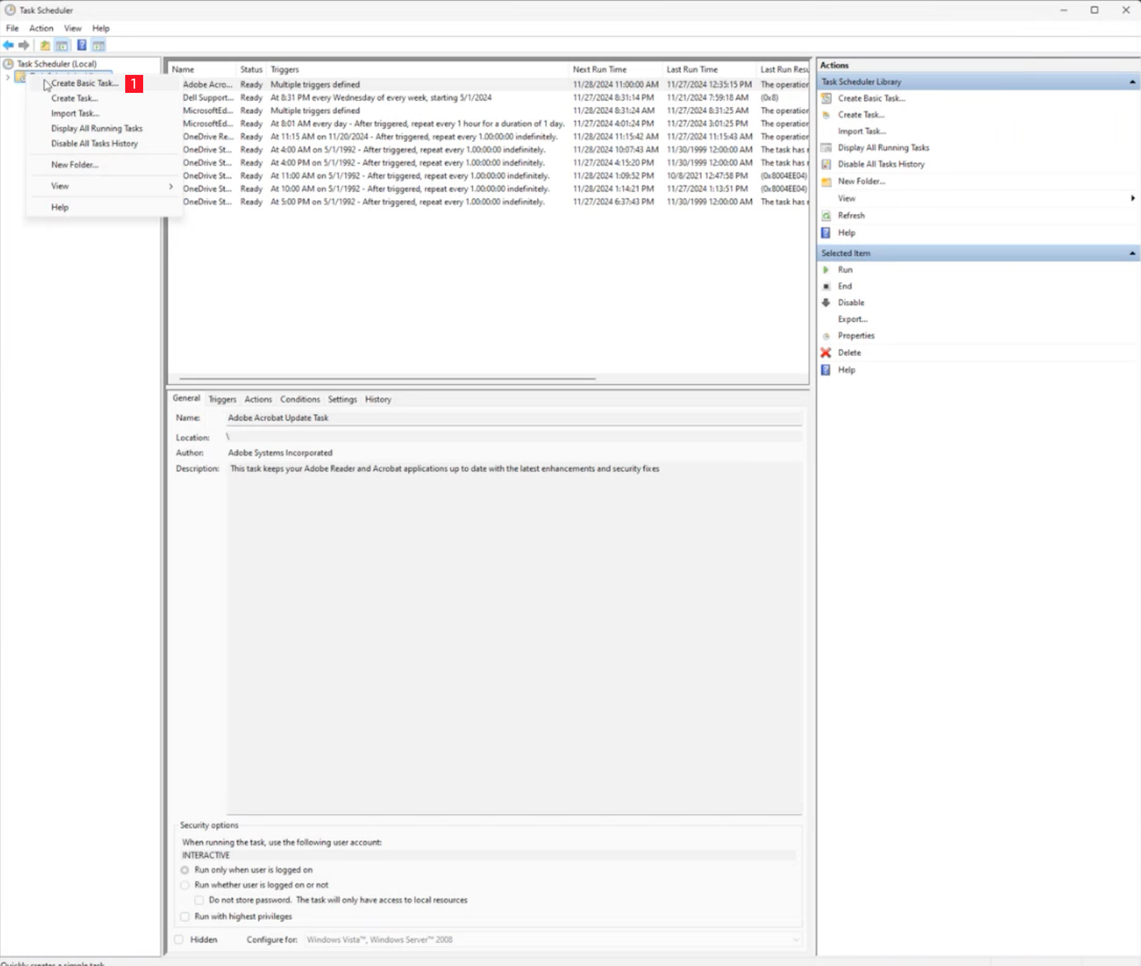Click Import Task in Actions pane
This screenshot has height=966, width=1141.
(861, 131)
